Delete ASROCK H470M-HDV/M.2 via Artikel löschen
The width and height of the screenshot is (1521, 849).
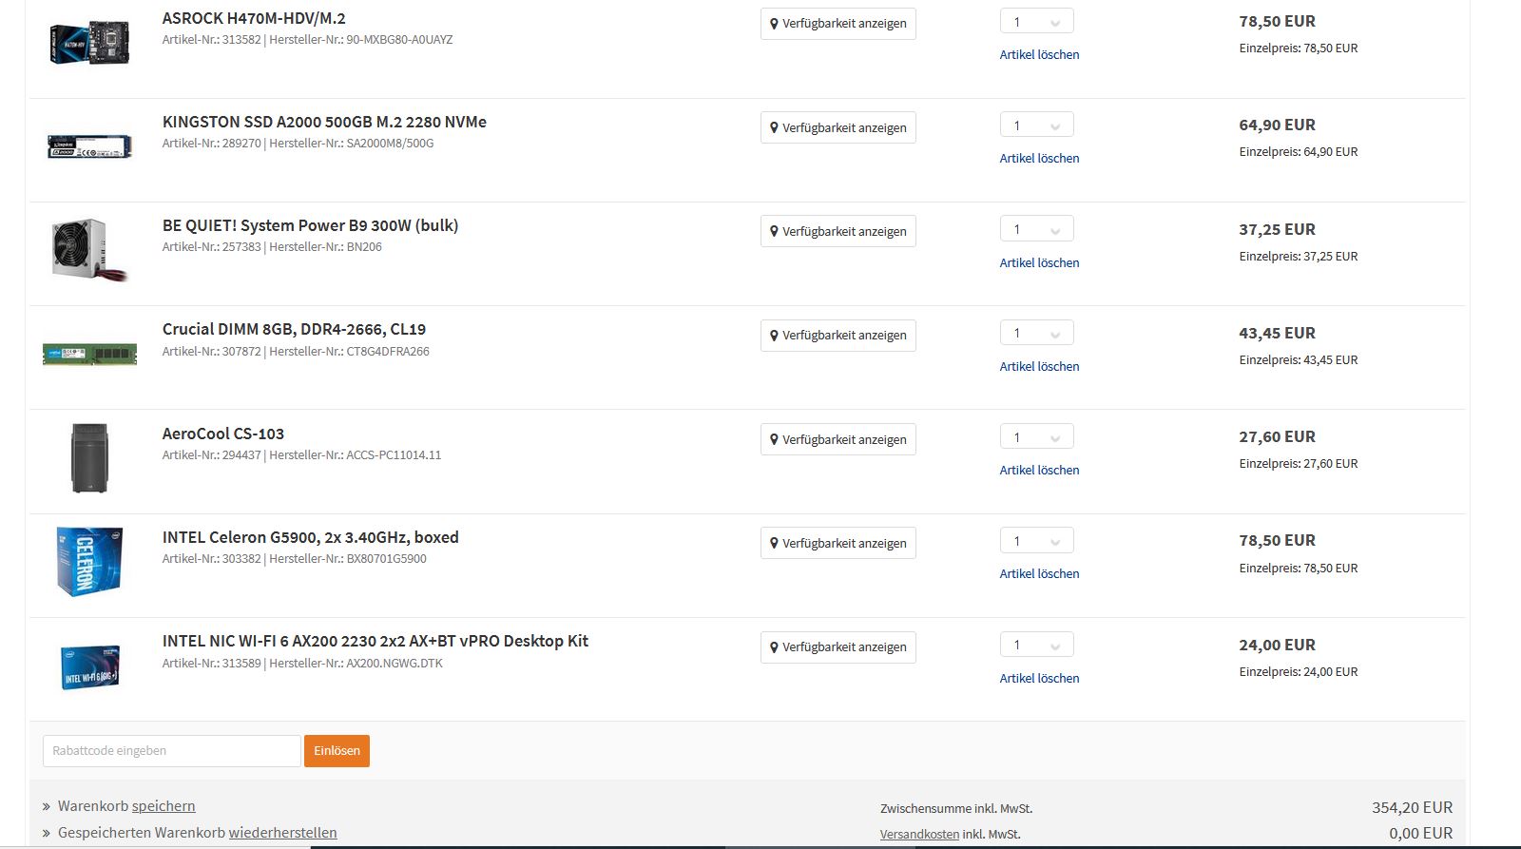[1039, 55]
